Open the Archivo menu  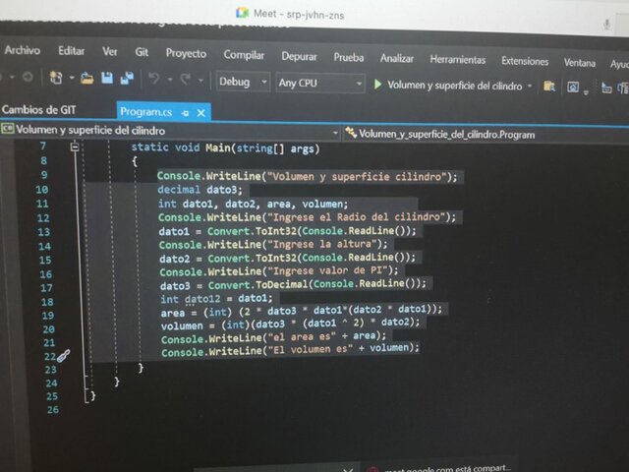pos(23,50)
